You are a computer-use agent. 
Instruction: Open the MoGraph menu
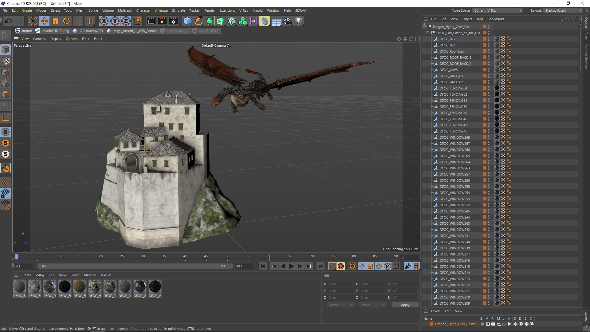[x=125, y=10]
